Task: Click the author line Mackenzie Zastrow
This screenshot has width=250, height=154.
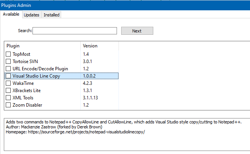Action: (x=54, y=127)
